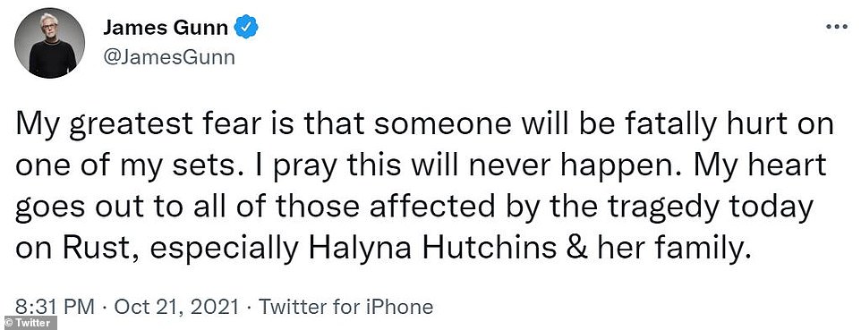Click the name Halyna Hutchins in tweet
This screenshot has height=330, width=861.
pos(432,250)
